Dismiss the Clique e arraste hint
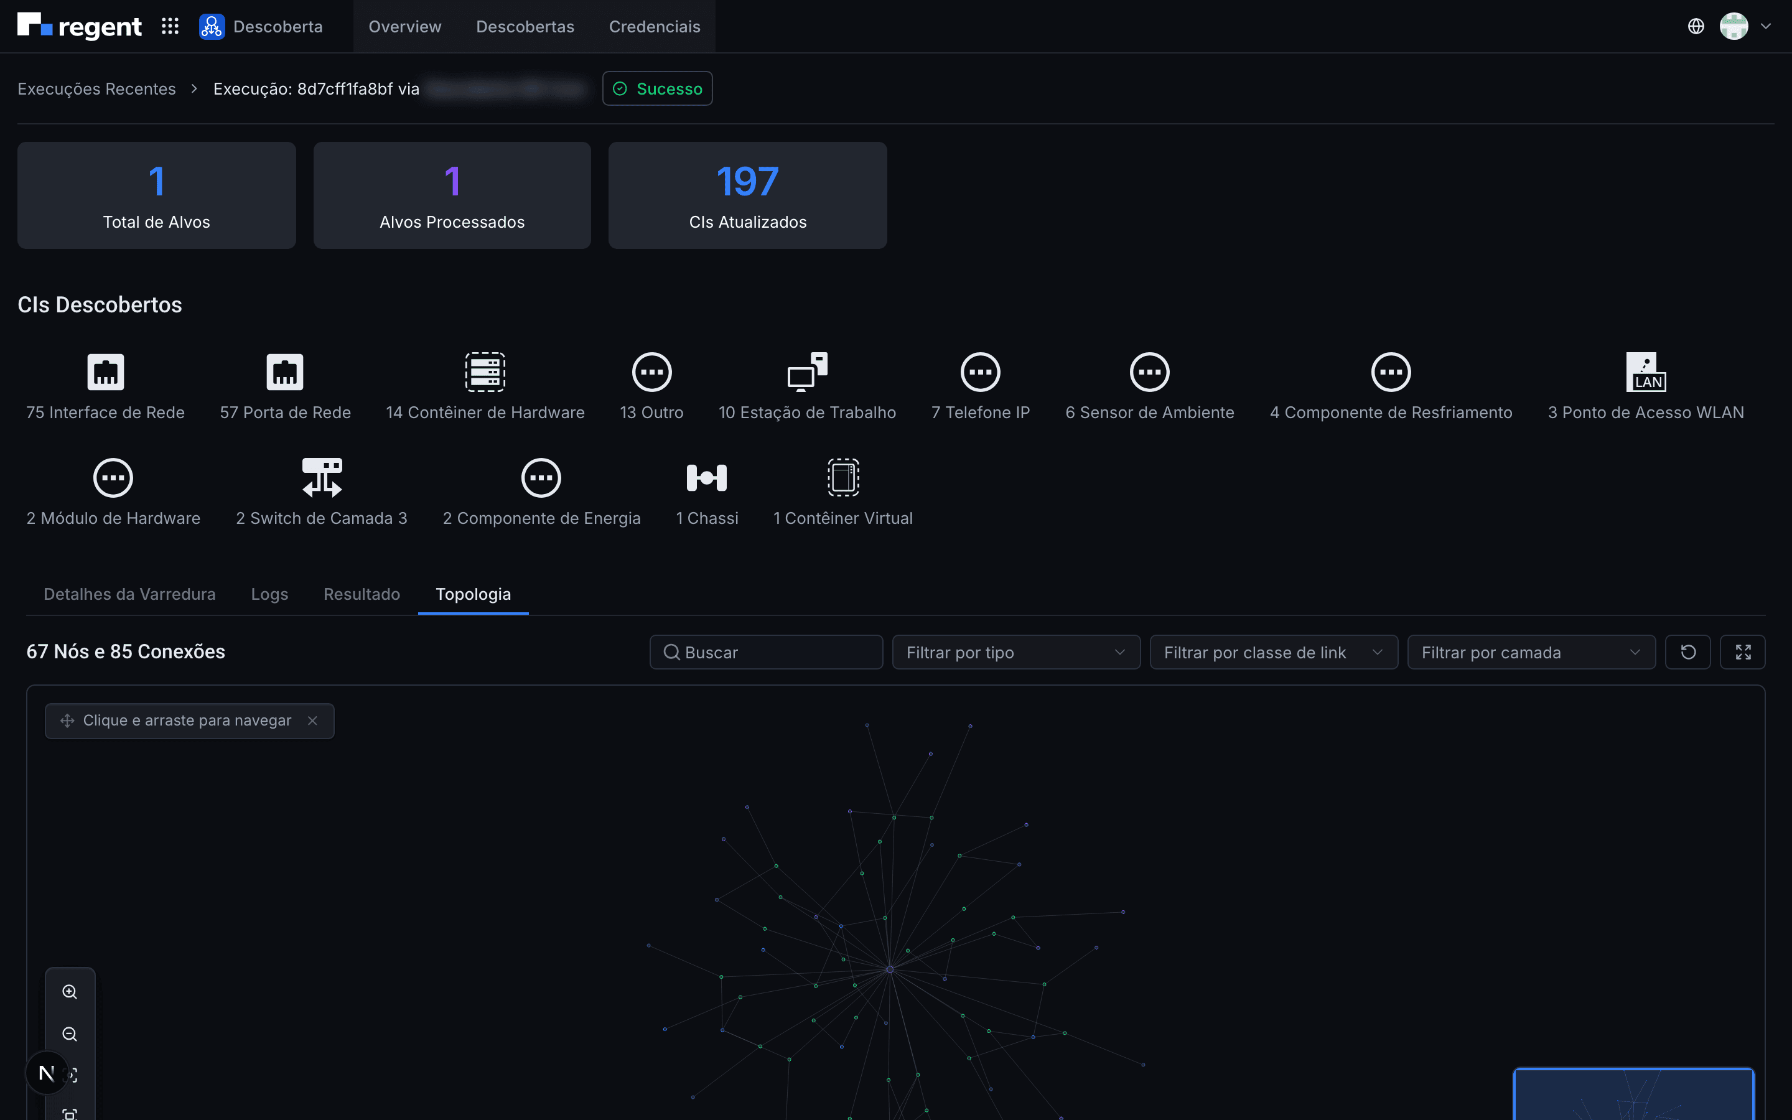The width and height of the screenshot is (1792, 1120). pos(312,721)
